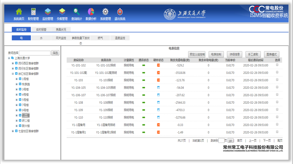Check the checkbox for row Y1-101-102
The width and height of the screenshot is (293, 164).
click(x=277, y=65)
